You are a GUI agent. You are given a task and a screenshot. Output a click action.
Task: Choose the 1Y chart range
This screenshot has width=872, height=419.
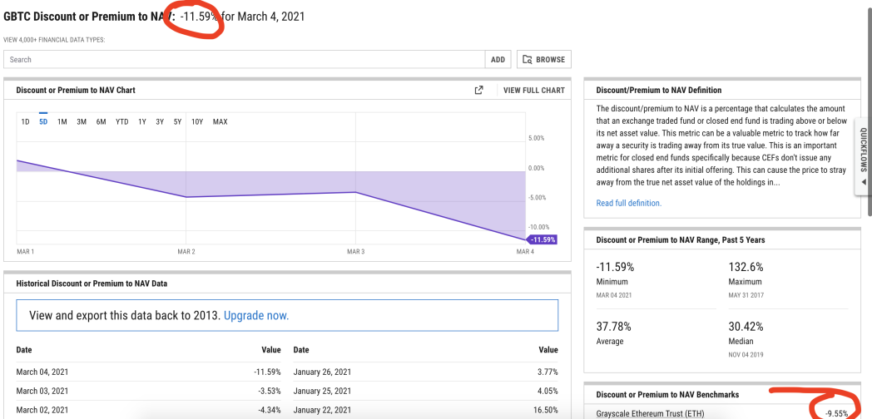142,121
